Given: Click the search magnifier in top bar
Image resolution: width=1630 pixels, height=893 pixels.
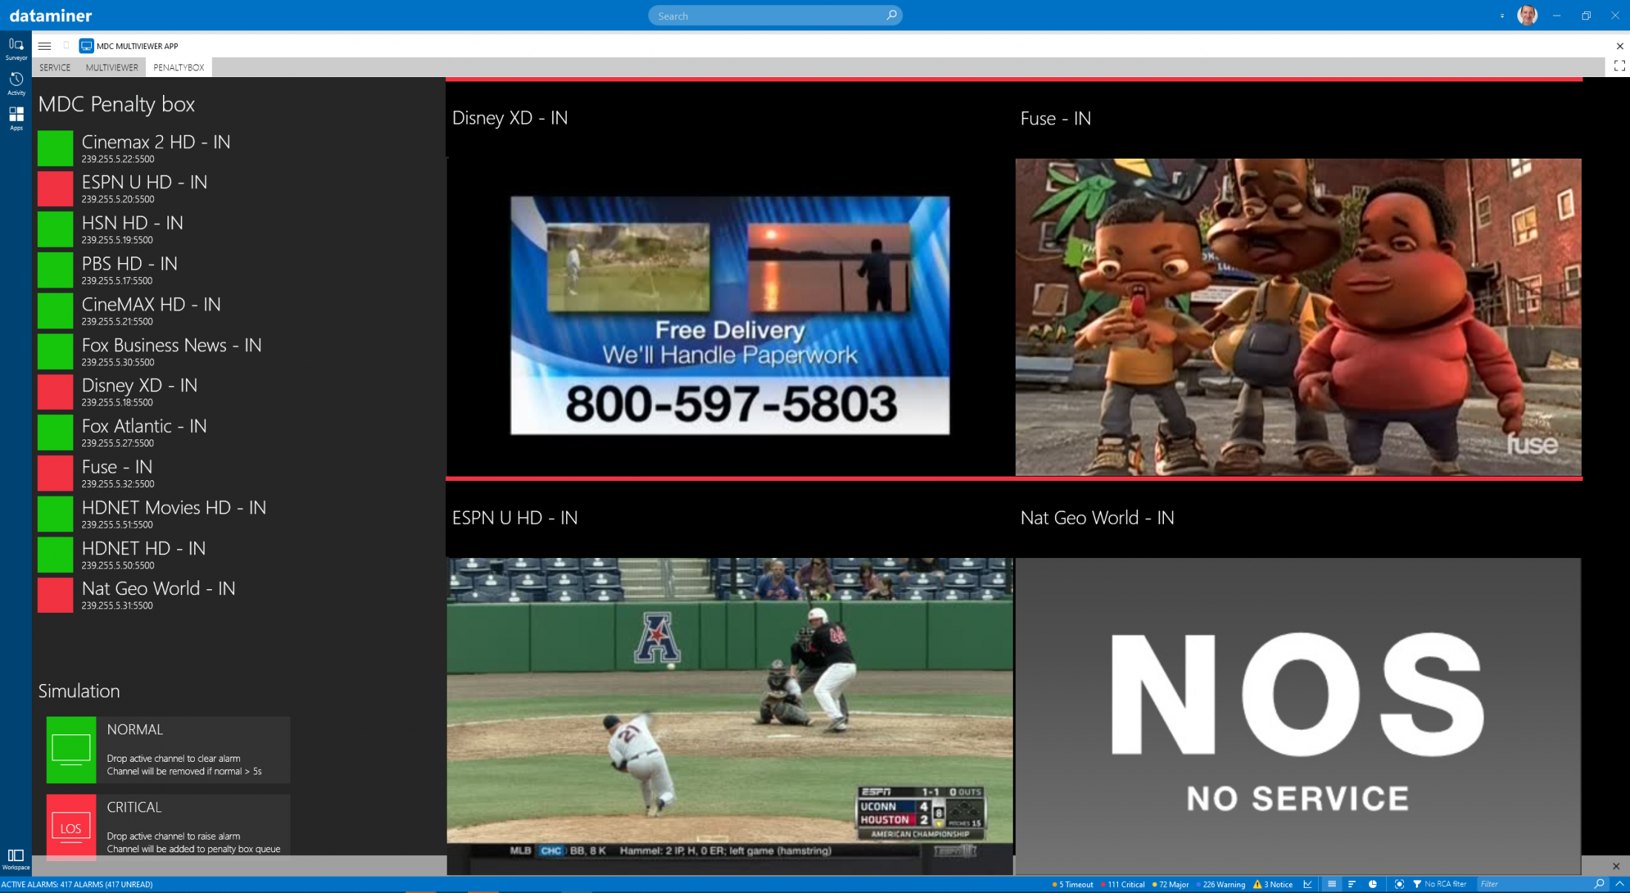Looking at the screenshot, I should point(891,15).
